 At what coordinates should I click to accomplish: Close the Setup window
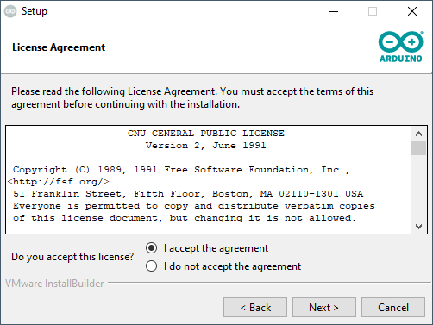(x=412, y=11)
